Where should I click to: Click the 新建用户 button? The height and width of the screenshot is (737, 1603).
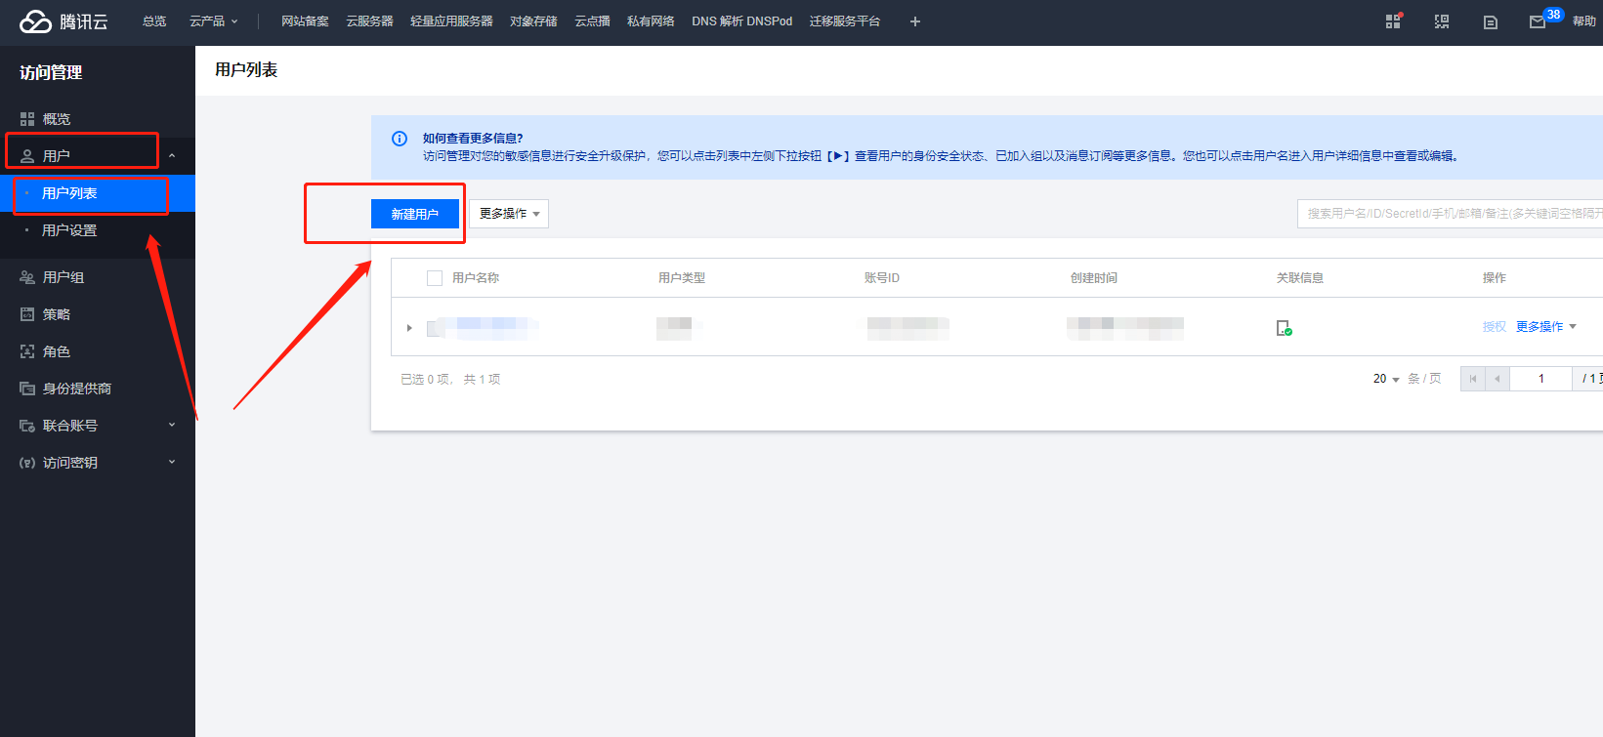coord(414,214)
